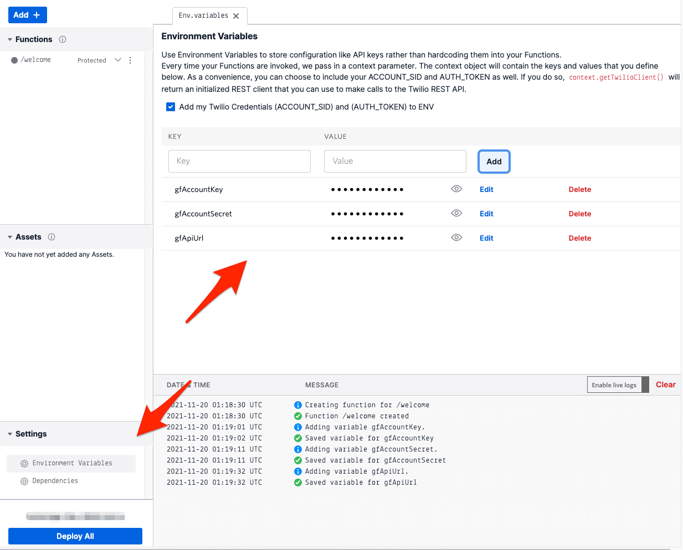
Task: Toggle visibility of the gfAccountKey secret
Action: tap(456, 189)
